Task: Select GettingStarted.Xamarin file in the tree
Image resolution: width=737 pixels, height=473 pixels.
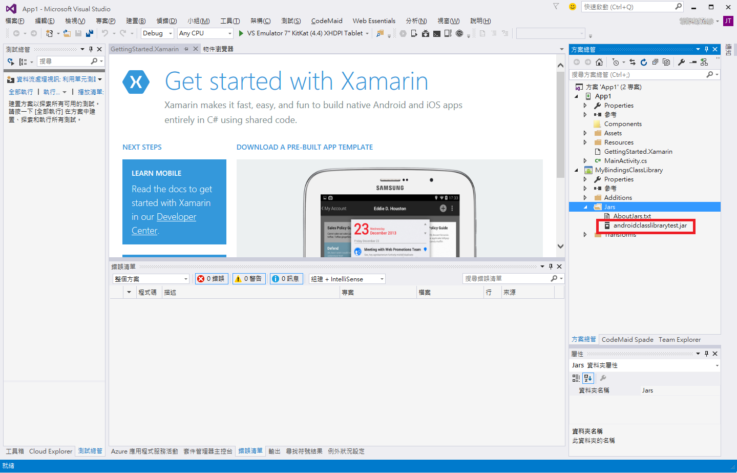Action: 638,152
